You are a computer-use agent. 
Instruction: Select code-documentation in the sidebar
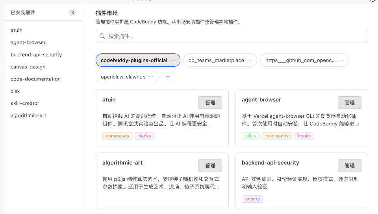[35, 79]
